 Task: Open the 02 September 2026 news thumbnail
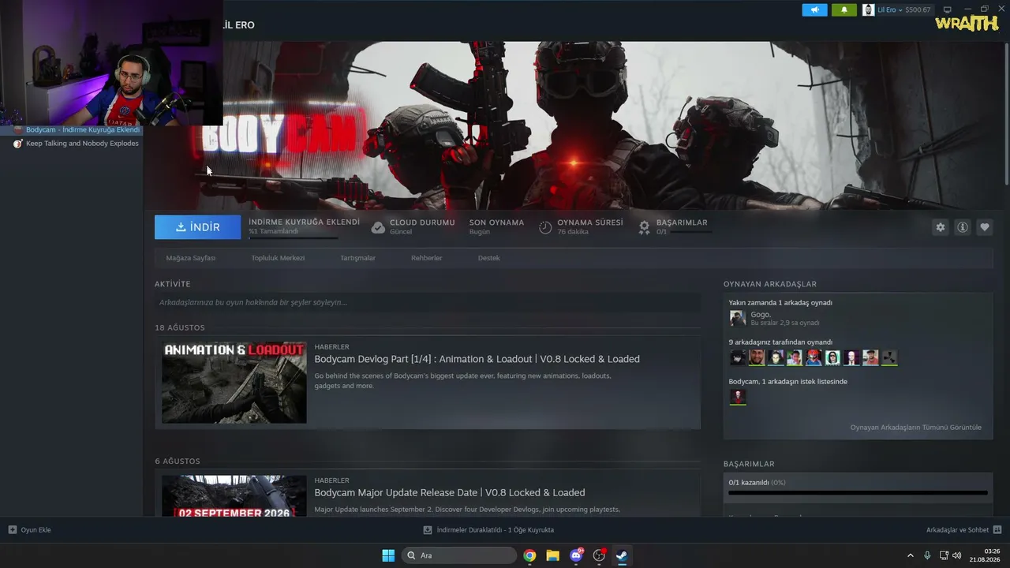234,495
